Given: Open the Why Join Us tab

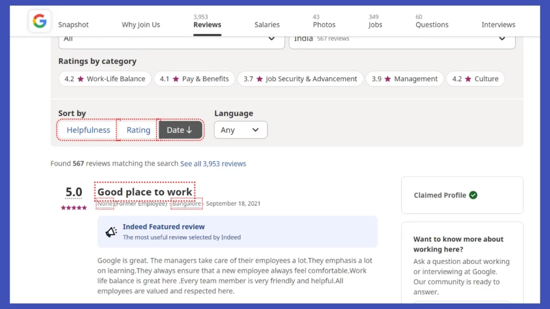Looking at the screenshot, I should point(141,25).
